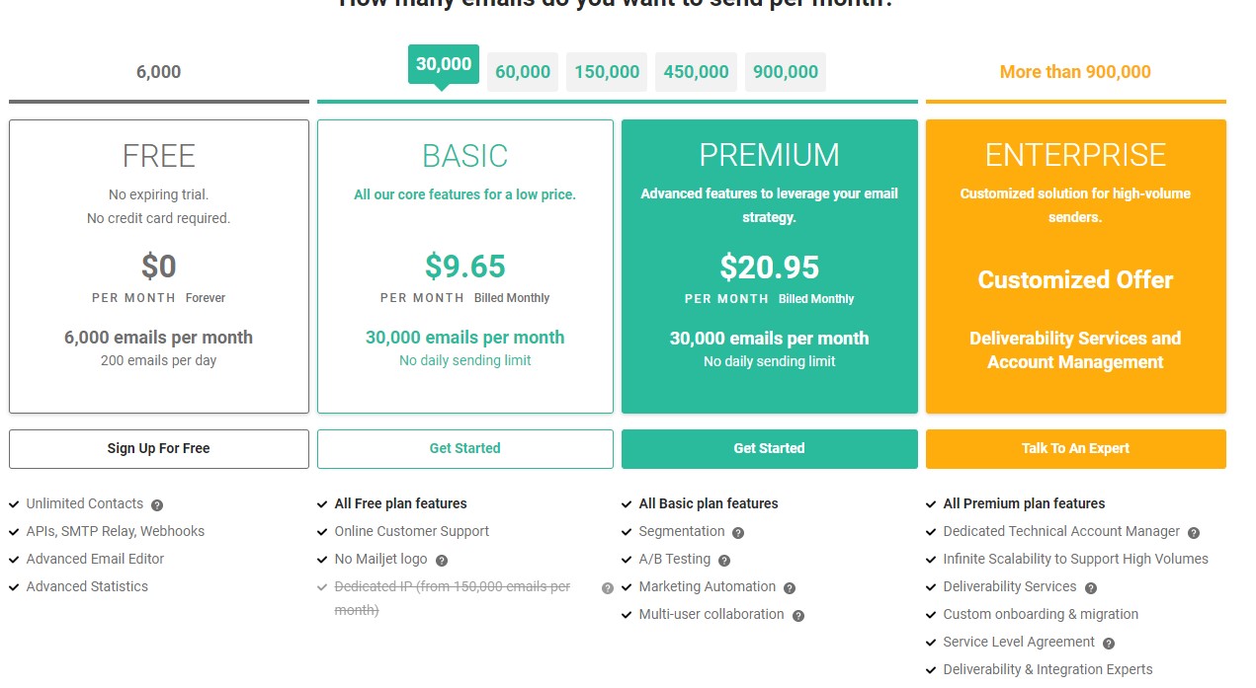Click Talk To An Expert button

click(x=1076, y=448)
